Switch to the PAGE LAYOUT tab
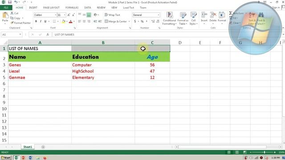Screen dimensions: 285x160 tap(51, 8)
